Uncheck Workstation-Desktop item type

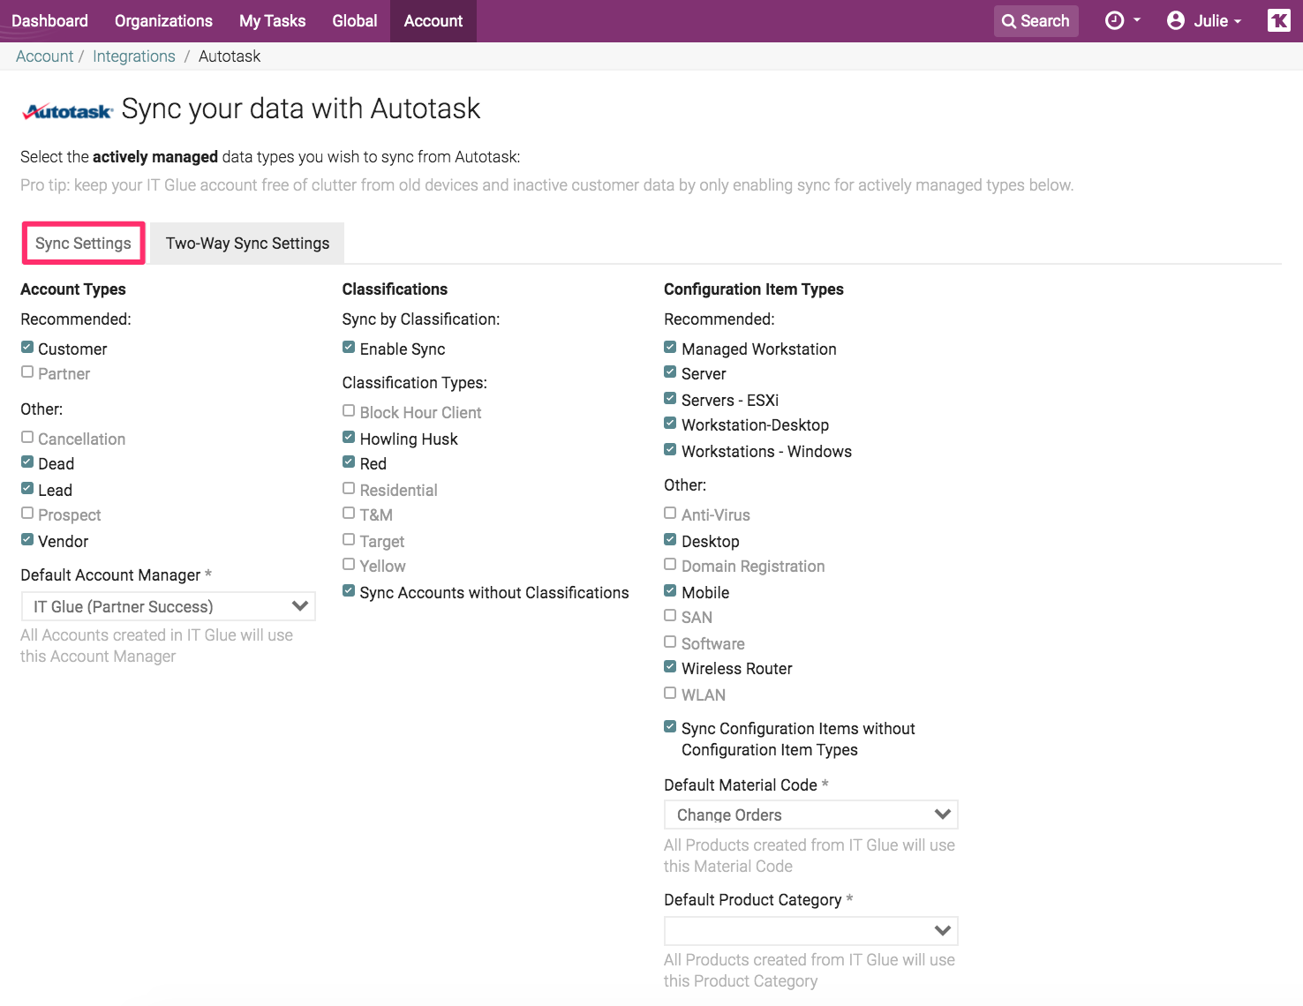[670, 424]
